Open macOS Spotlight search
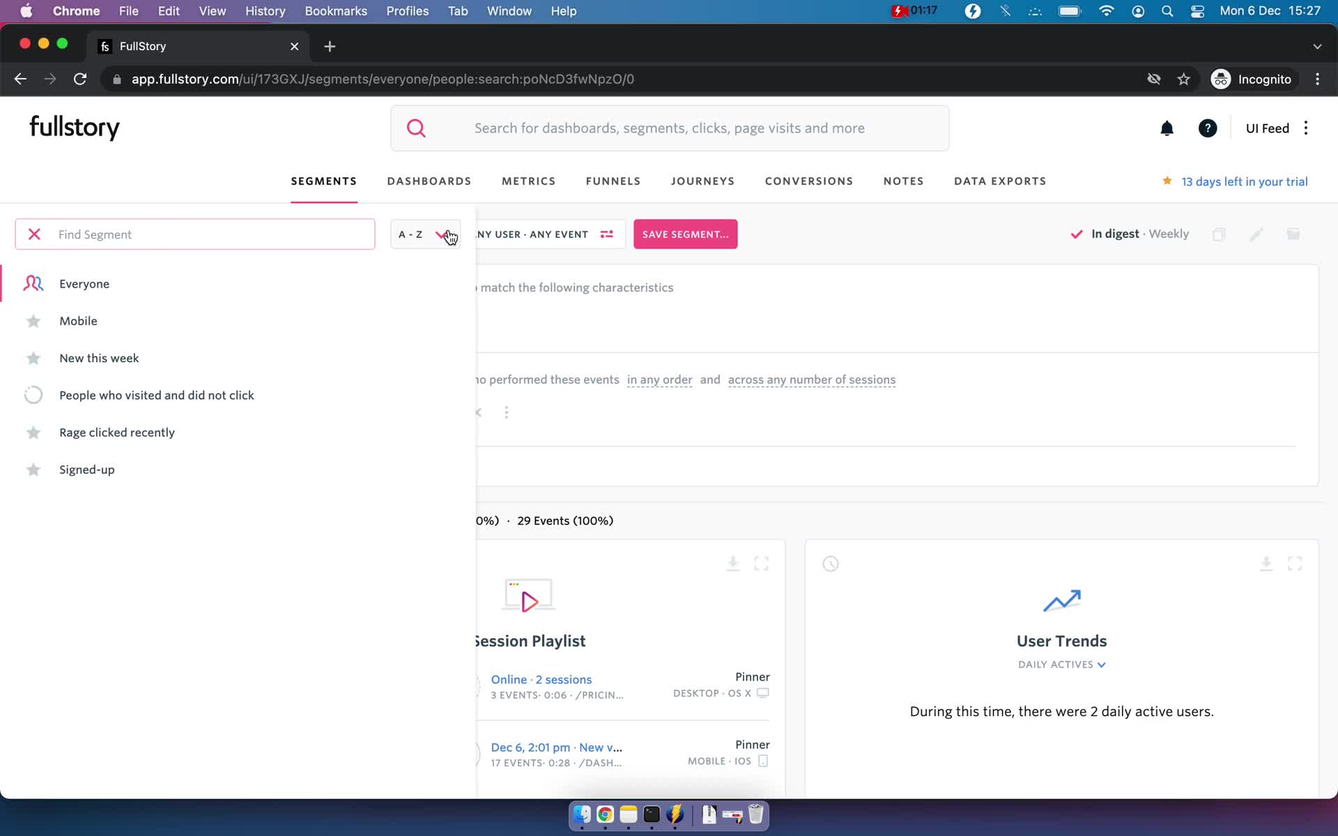Image resolution: width=1338 pixels, height=836 pixels. [1167, 11]
